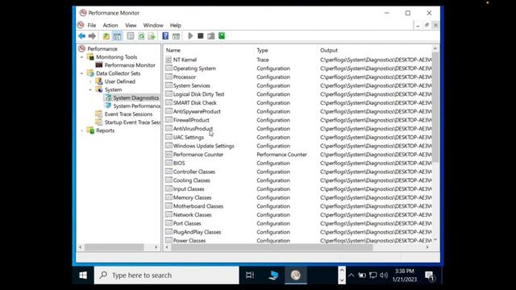Image resolution: width=516 pixels, height=290 pixels.
Task: Select System Diagnostics in the tree
Action: (136, 97)
